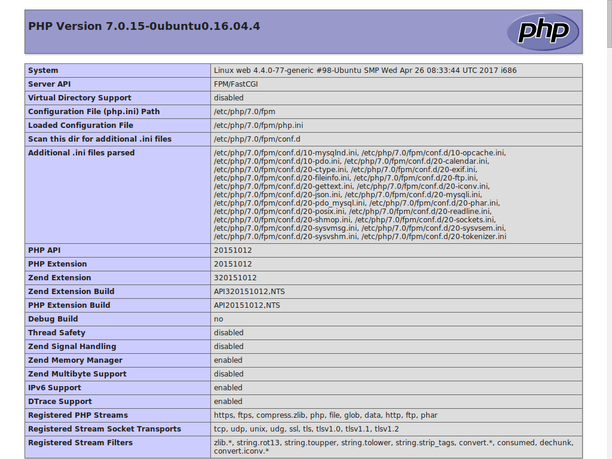Click the zlib.*, string.rot13 filters value

(x=393, y=447)
